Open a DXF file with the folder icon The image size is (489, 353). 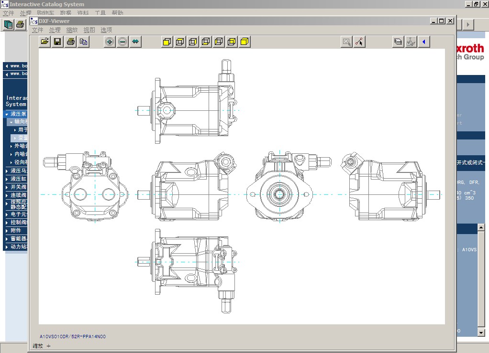[44, 42]
